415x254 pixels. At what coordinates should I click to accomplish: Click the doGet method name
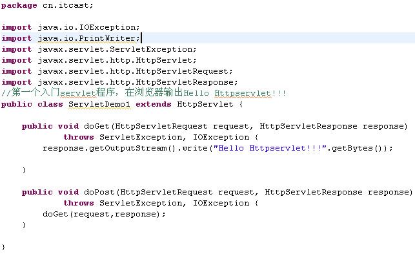tap(97, 126)
